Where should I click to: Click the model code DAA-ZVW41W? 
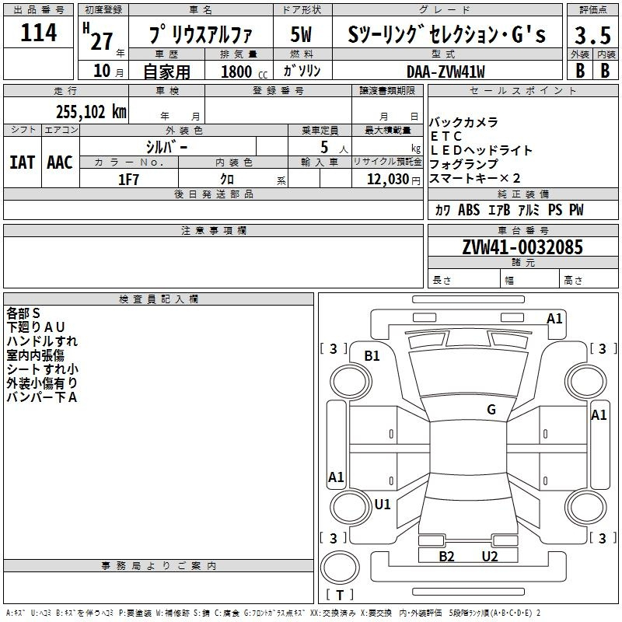(446, 72)
